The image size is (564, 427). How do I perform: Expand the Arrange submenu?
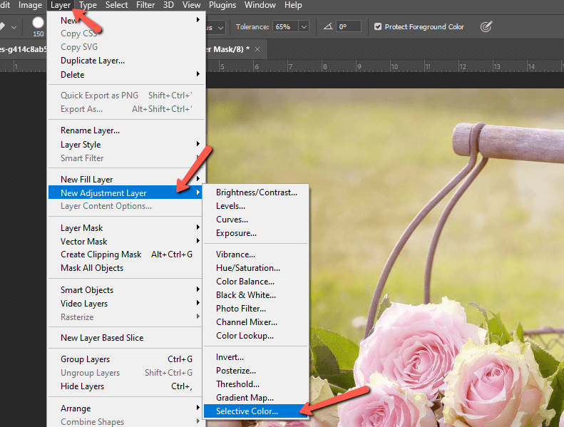tap(126, 408)
